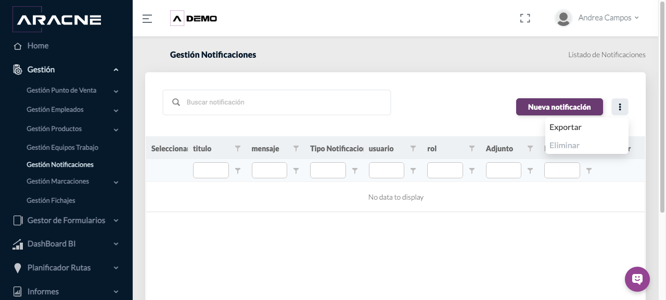The width and height of the screenshot is (666, 300).
Task: Expand Gestión Marcaciones chevron
Action: (x=116, y=182)
